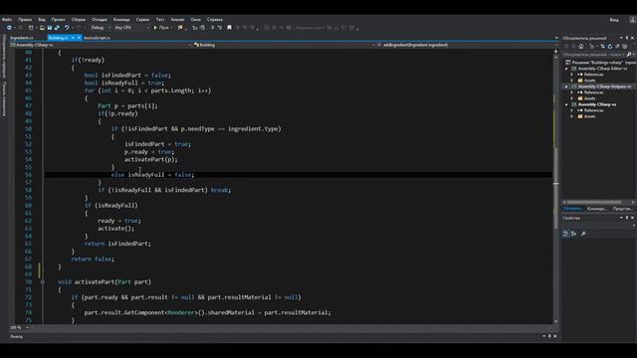
Task: Open the Проект menu
Action: click(x=58, y=20)
